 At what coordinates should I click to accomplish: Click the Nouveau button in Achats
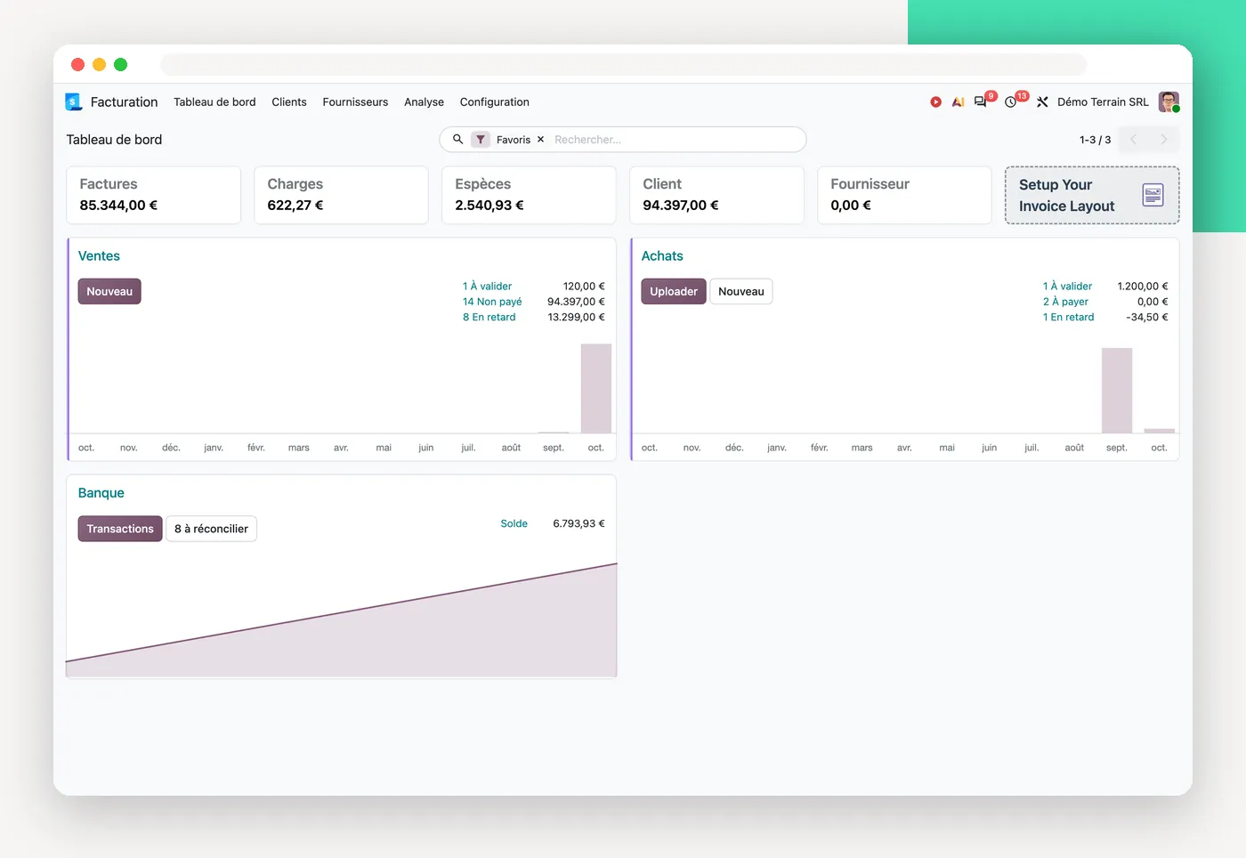741,292
